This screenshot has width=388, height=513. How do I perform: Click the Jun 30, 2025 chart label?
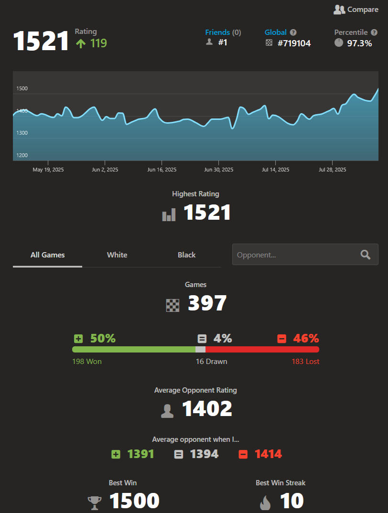(219, 170)
